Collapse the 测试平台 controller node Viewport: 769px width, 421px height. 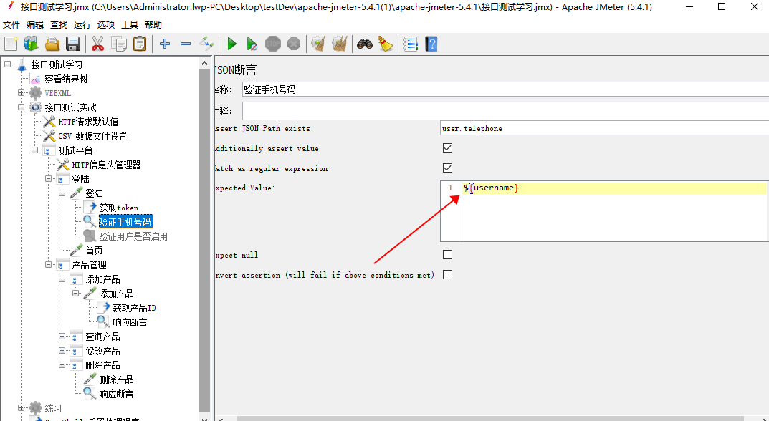(x=35, y=150)
